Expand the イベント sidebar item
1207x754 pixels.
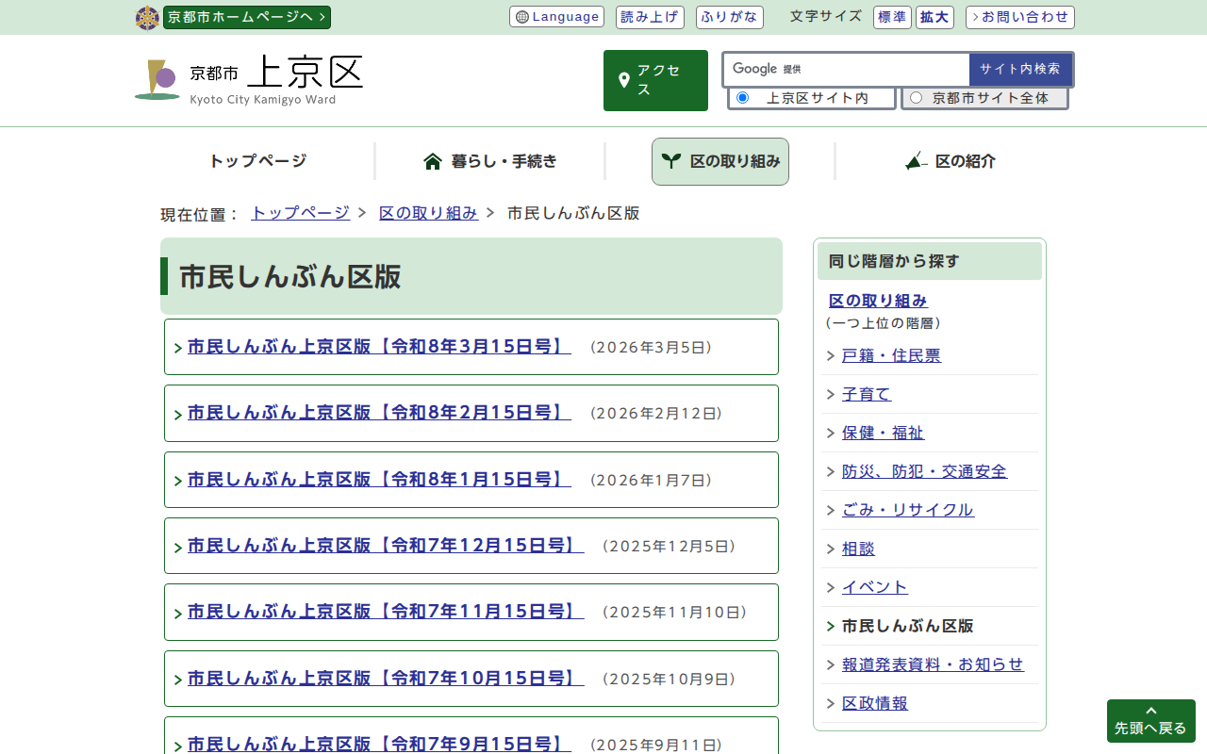tap(874, 586)
